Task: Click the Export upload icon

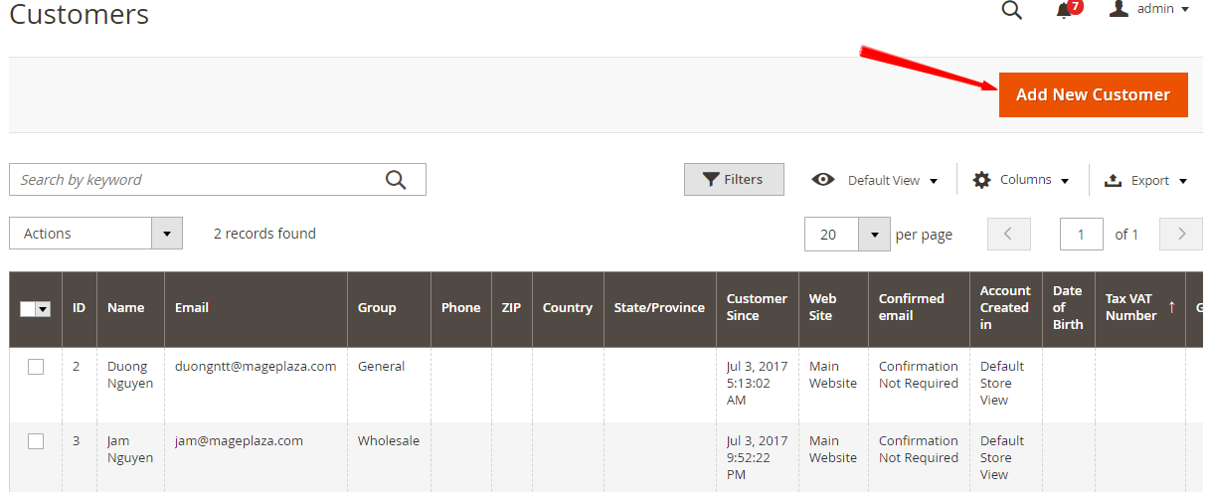Action: point(1114,180)
